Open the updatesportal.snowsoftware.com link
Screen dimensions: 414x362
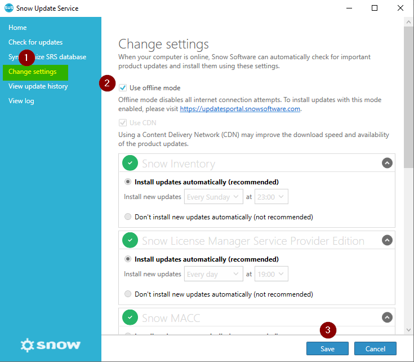point(240,109)
